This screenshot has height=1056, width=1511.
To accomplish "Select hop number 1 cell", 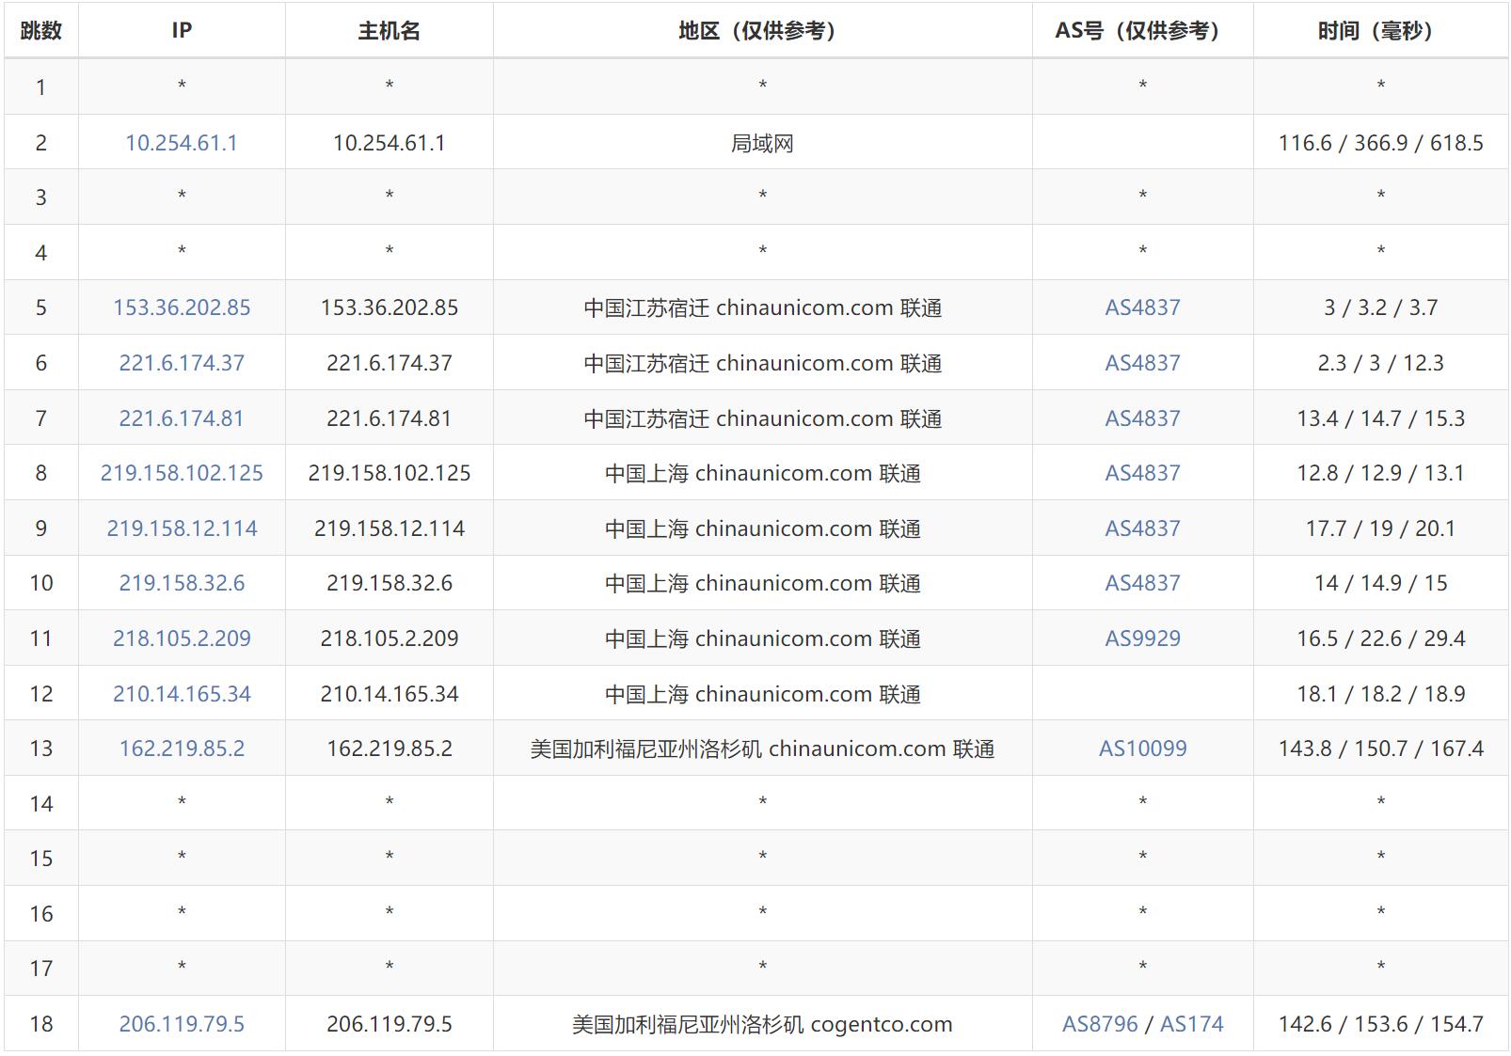I will click(x=41, y=87).
